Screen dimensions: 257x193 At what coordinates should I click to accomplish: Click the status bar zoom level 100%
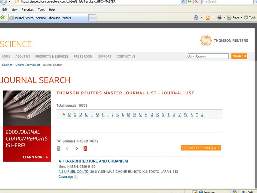pyautogui.click(x=250, y=192)
